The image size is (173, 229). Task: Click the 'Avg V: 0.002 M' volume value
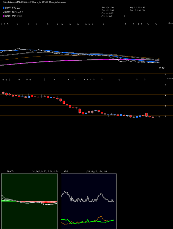click(137, 8)
